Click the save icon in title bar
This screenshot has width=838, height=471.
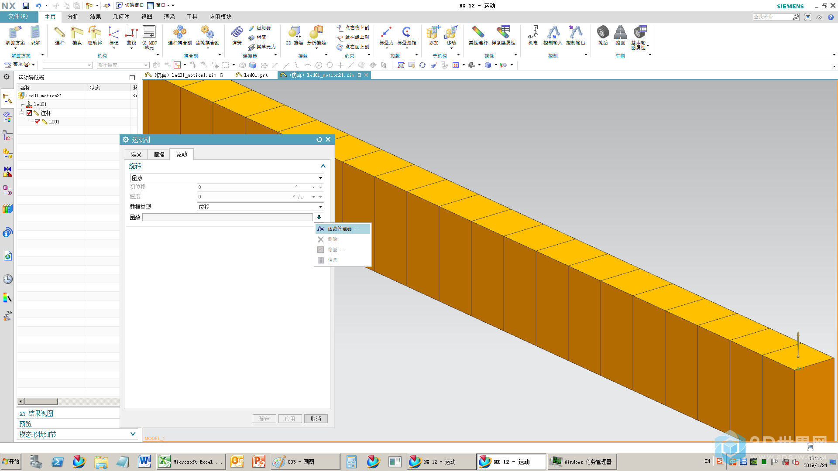26,6
